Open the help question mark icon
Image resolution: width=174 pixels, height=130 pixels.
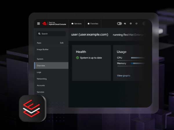tap(137, 24)
